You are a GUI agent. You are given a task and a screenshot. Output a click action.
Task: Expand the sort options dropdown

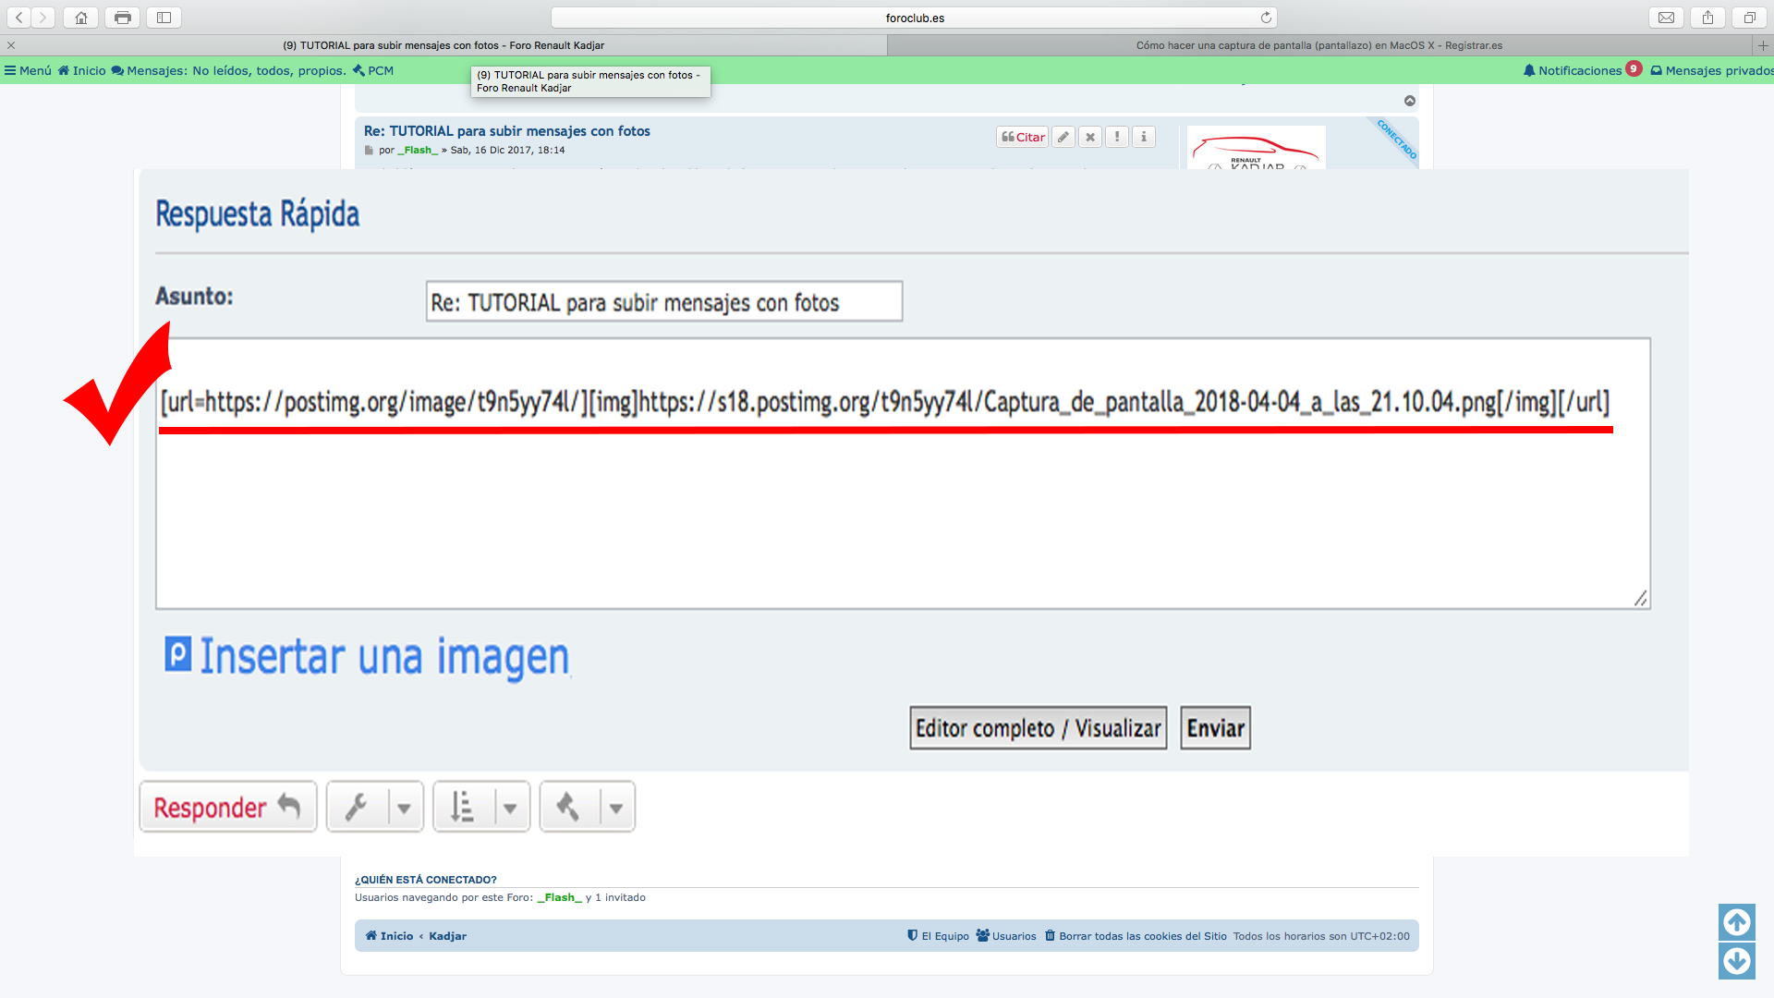pyautogui.click(x=510, y=808)
